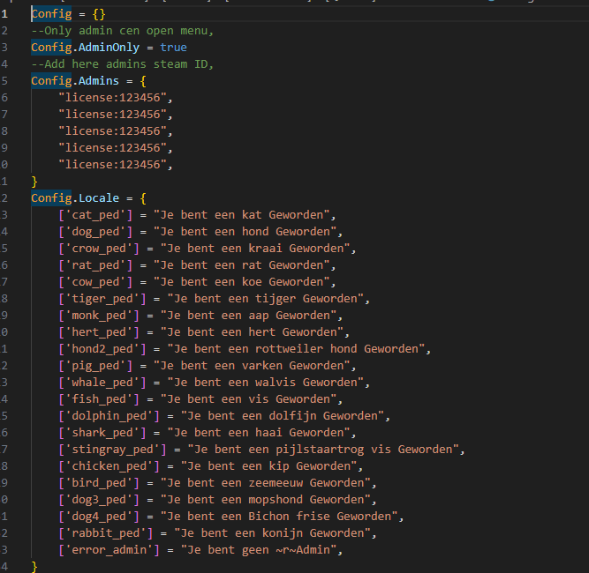The width and height of the screenshot is (589, 573).
Task: Click the ['error_admin'] key
Action: pyautogui.click(x=109, y=550)
